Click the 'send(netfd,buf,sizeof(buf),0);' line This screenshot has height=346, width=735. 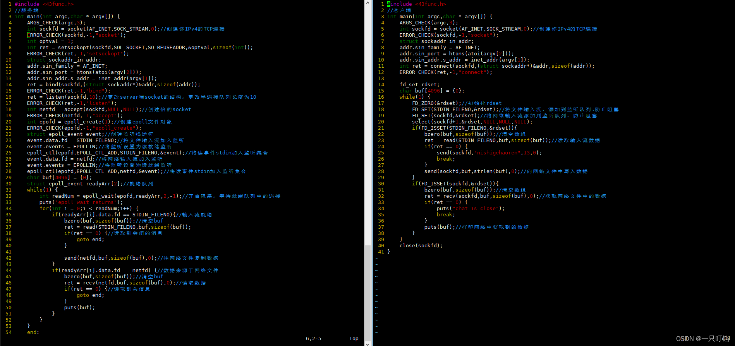click(x=141, y=258)
